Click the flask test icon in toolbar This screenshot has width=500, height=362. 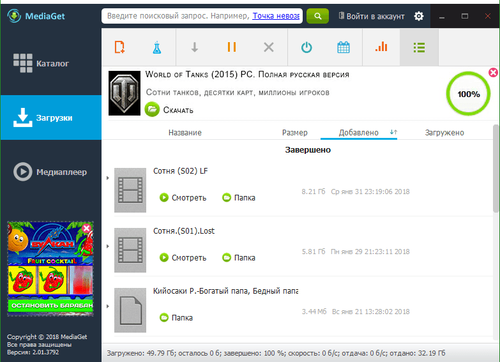coord(157,47)
